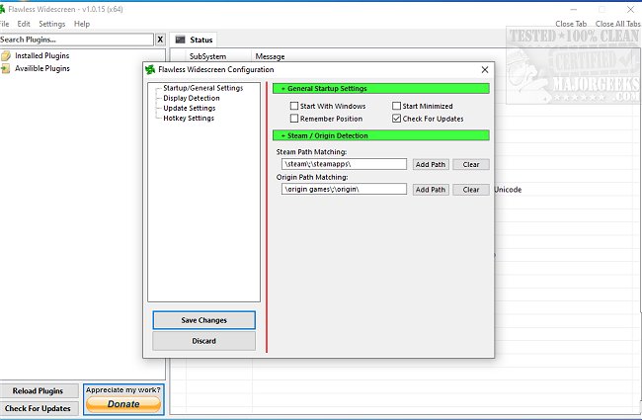Click Add Path for Steam Path Matching
The width and height of the screenshot is (642, 420).
pos(431,164)
